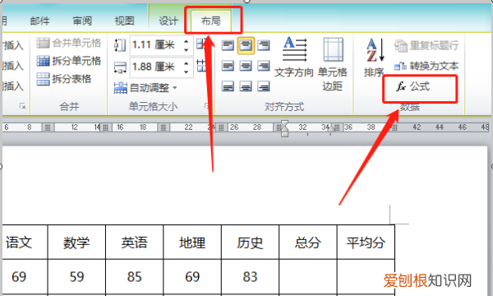Viewport: 493px width, 296px height.
Task: Open the 单元格大小 dialog launcher
Action: coord(206,106)
